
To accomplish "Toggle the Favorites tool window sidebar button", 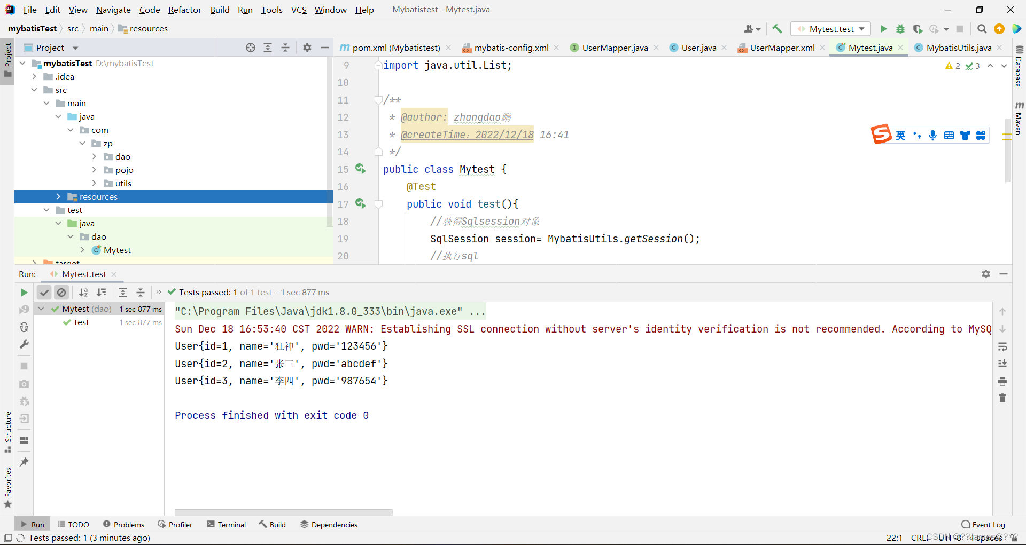I will pyautogui.click(x=7, y=488).
